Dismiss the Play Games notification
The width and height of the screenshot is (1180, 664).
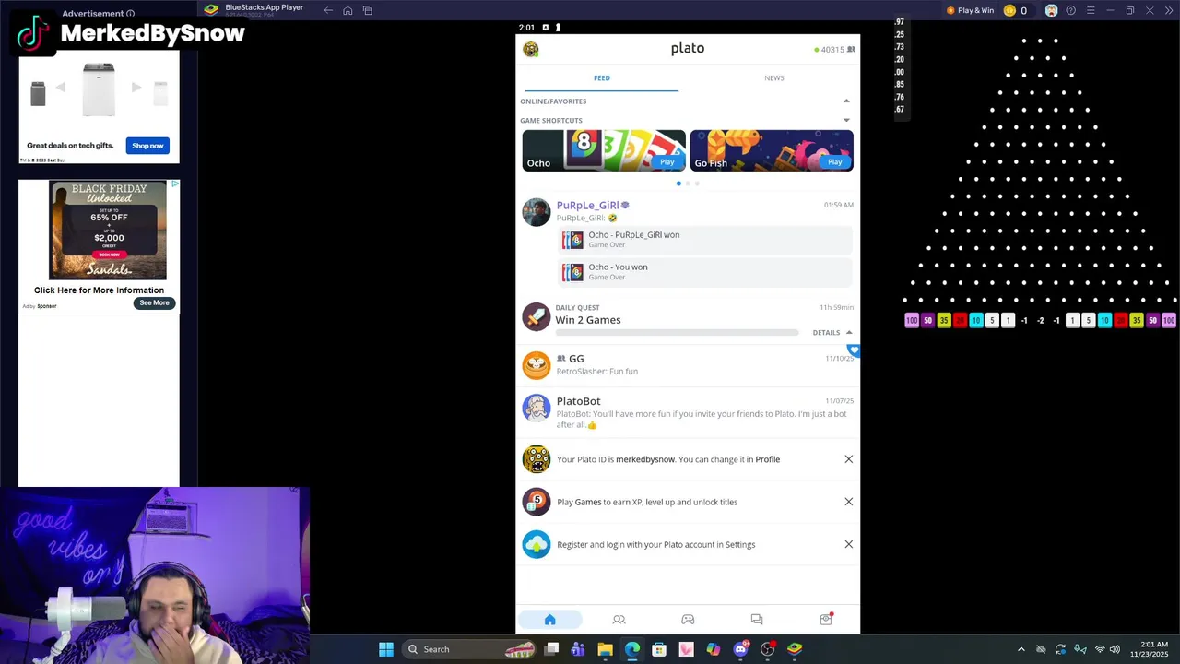click(849, 502)
